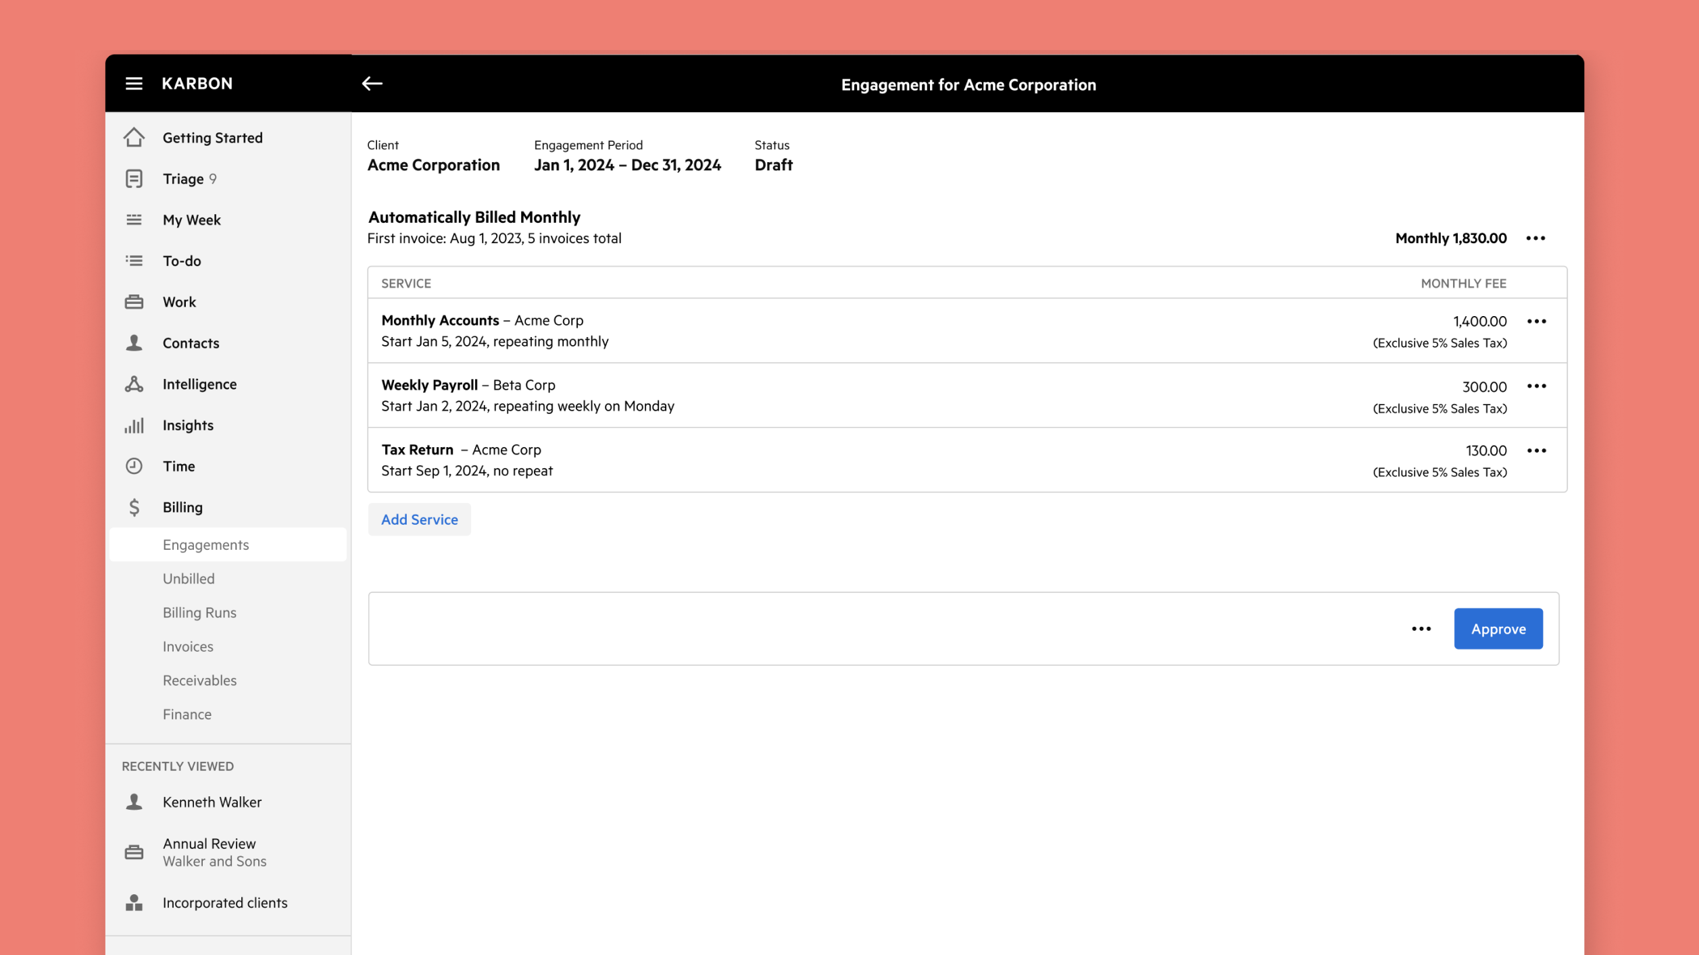Go to Unbilled under Billing
Image resolution: width=1699 pixels, height=955 pixels.
pos(189,578)
